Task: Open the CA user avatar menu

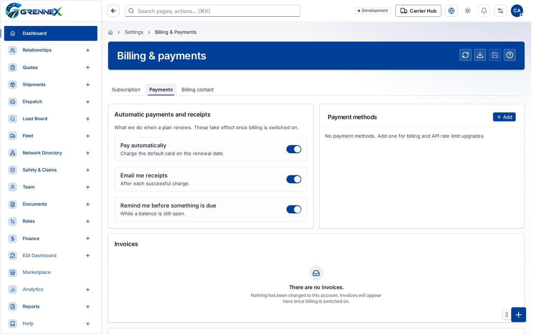Action: (x=517, y=11)
